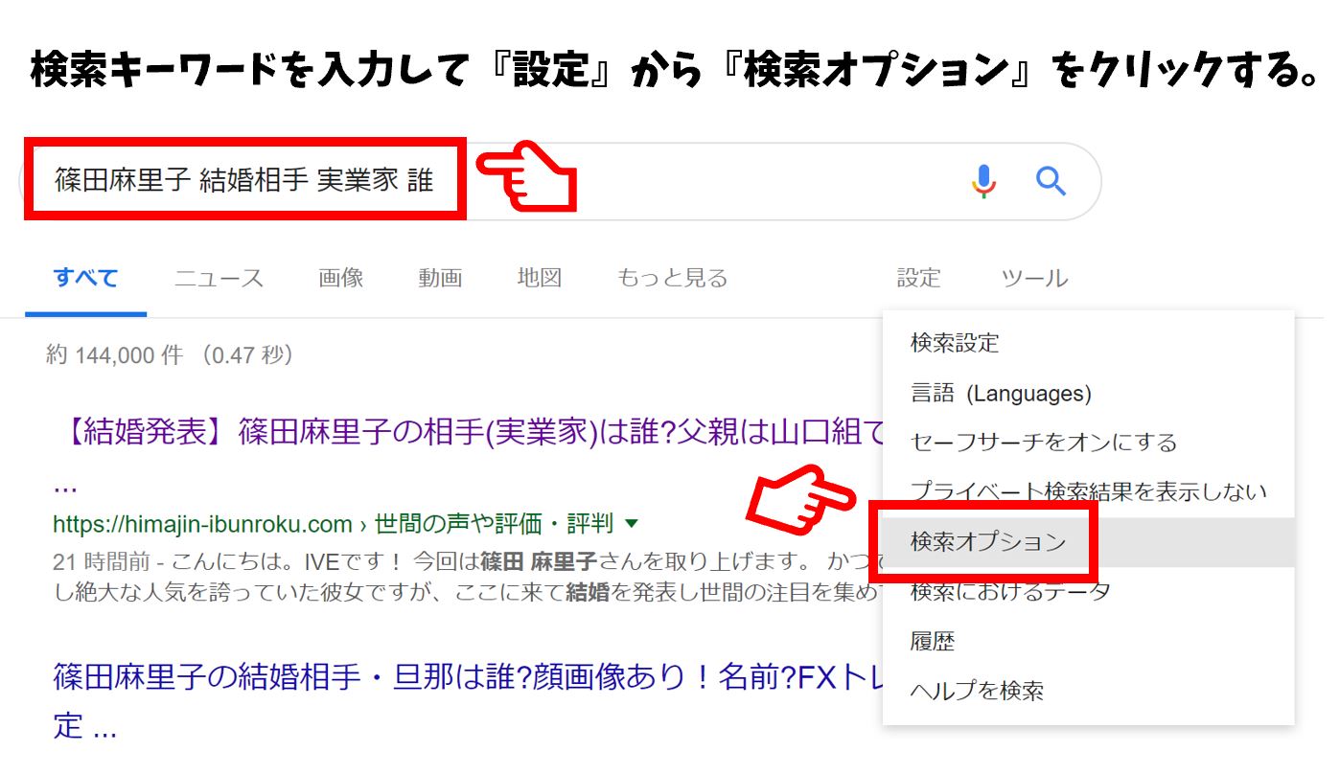
Task: Select the すべて tab
Action: pos(85,279)
